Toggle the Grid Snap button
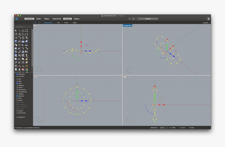 (29, 19)
